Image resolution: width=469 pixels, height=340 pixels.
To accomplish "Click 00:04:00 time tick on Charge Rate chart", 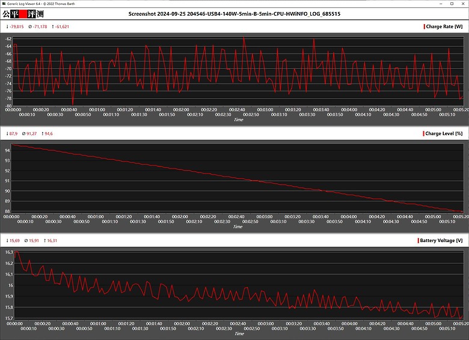I will click(x=349, y=110).
